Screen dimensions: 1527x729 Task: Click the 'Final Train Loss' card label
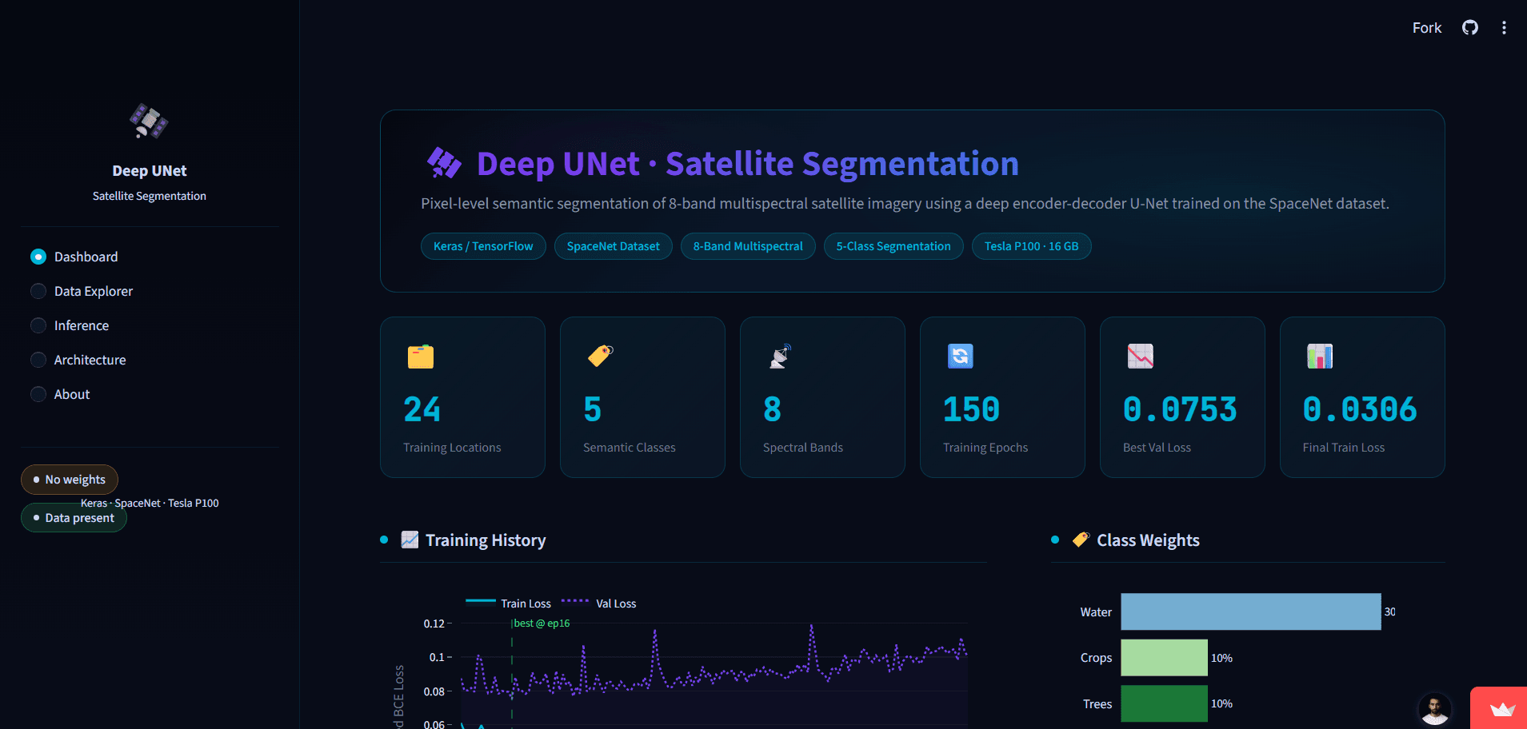pos(1344,448)
